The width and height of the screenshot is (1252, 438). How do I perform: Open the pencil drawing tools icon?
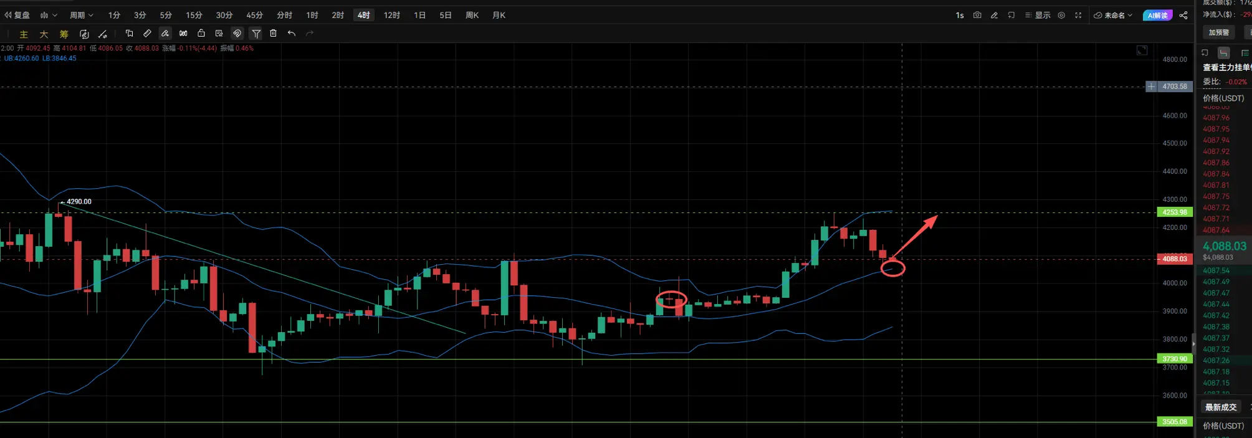994,15
